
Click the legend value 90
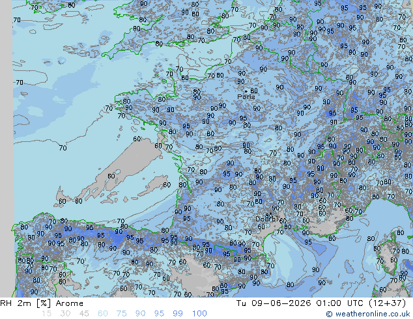141,314
